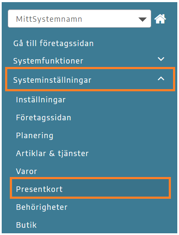This screenshot has height=235, width=179.
Task: Open Artiklar & tjänster settings
Action: pyautogui.click(x=52, y=154)
